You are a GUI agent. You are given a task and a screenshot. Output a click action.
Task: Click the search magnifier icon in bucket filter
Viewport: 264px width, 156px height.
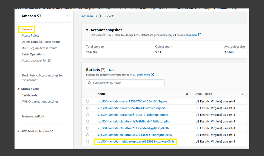tap(90, 83)
